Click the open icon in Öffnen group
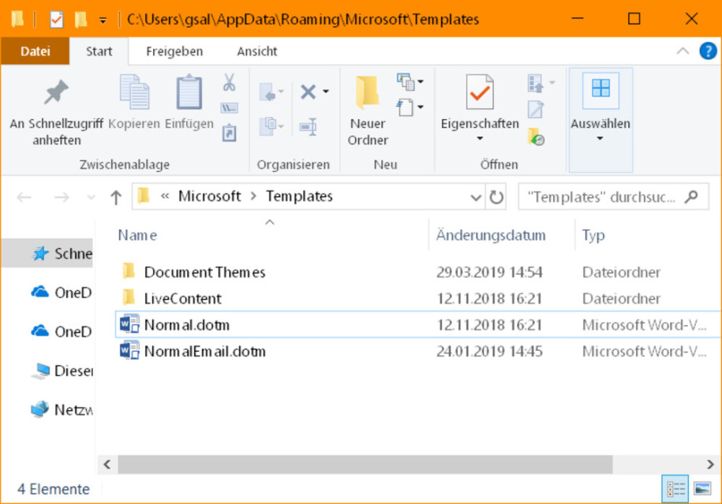Image resolution: width=722 pixels, height=504 pixels. [536, 84]
